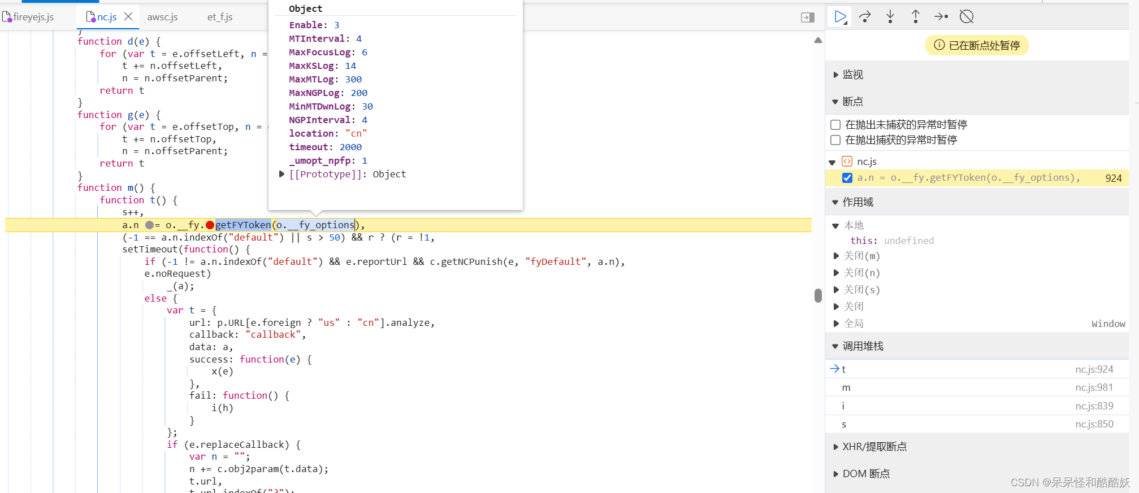Expand closure 关闭(n) scope
The image size is (1139, 493).
(x=836, y=273)
